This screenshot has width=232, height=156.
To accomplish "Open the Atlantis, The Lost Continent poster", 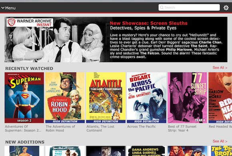I will [x=106, y=97].
